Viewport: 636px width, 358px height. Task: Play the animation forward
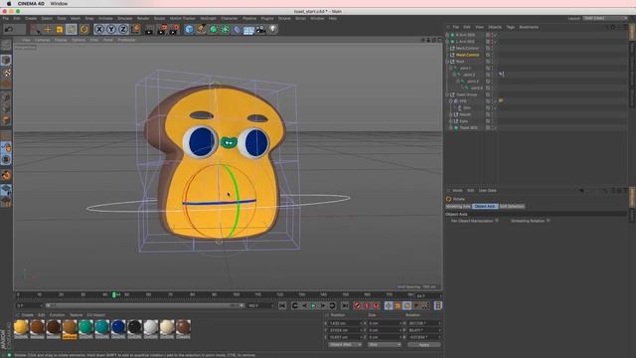313,305
